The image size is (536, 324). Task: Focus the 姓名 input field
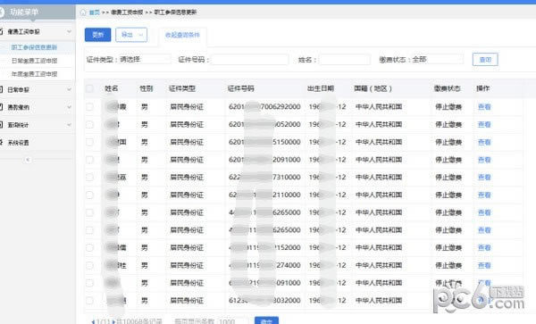coord(345,60)
